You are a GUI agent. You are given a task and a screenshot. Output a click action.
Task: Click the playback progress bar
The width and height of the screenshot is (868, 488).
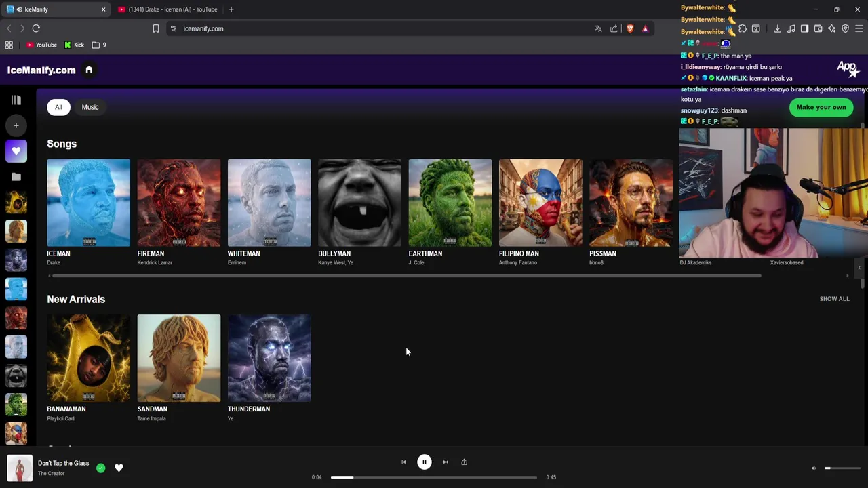(x=434, y=477)
